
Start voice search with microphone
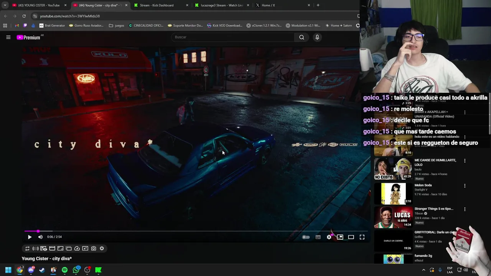(x=317, y=37)
